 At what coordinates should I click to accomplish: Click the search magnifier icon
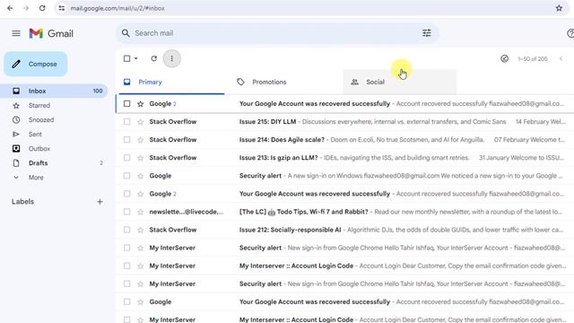coord(126,33)
